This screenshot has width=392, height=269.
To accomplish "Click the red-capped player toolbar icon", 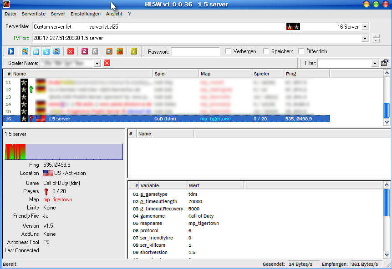I will (57, 51).
